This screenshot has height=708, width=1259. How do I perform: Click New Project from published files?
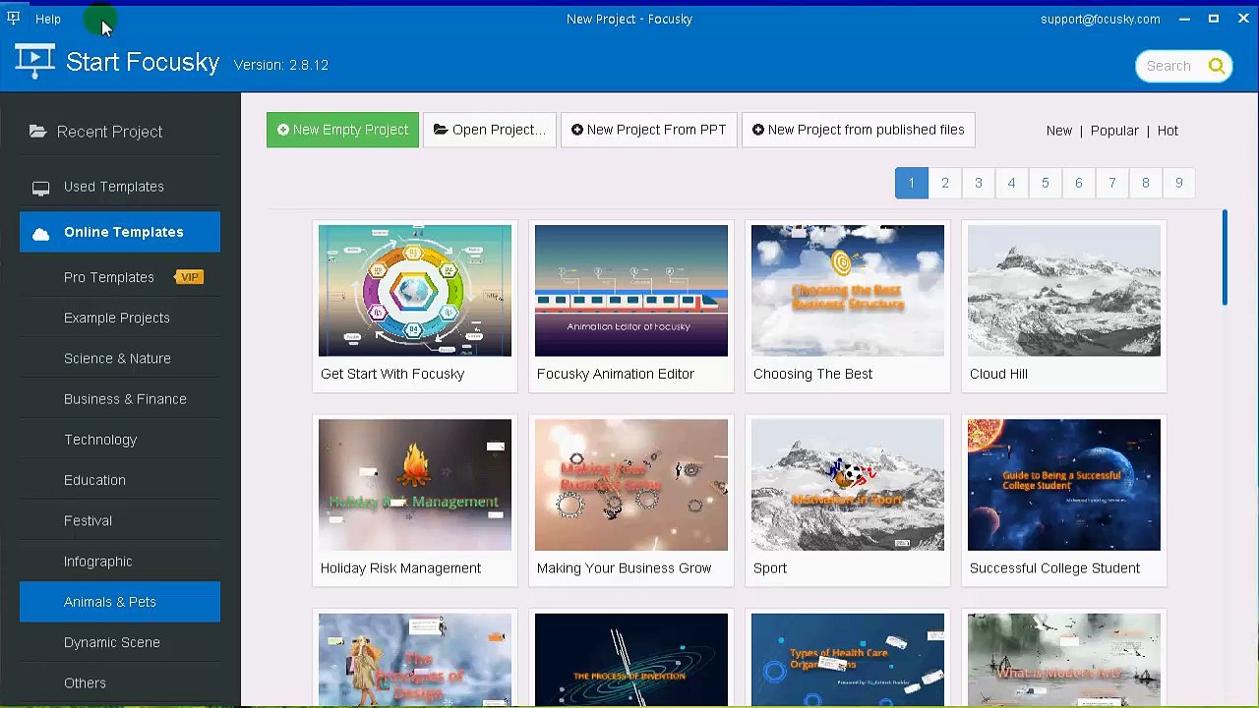858,130
